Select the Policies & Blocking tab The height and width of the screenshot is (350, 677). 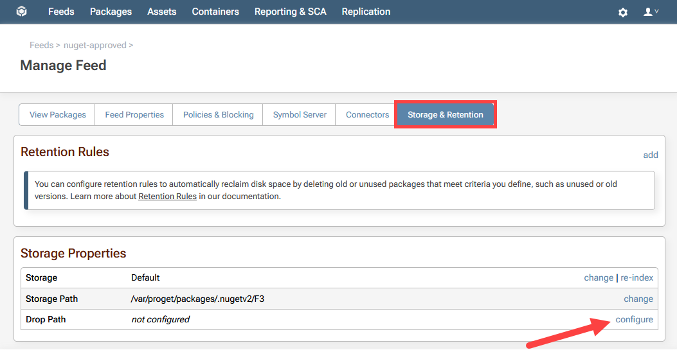pos(218,114)
